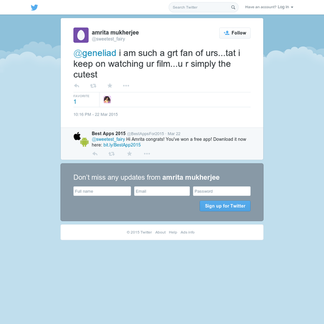This screenshot has height=324, width=324.
Task: Favorite the Best Apps 2015 reply
Action: (x=130, y=154)
